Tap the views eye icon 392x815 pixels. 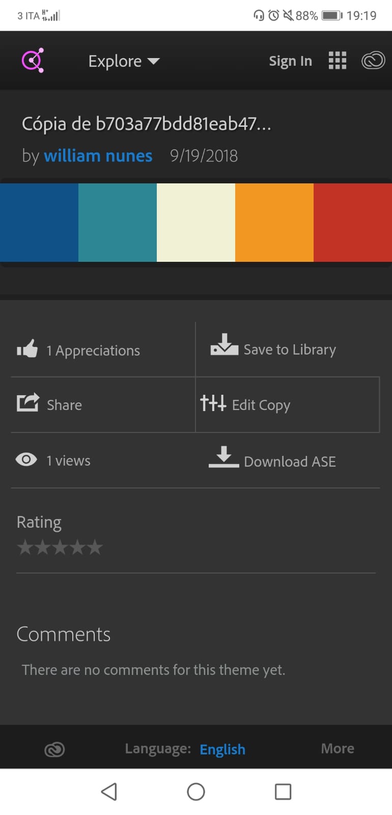coord(26,459)
